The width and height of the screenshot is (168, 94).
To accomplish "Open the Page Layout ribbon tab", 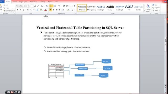I will [23, 2].
